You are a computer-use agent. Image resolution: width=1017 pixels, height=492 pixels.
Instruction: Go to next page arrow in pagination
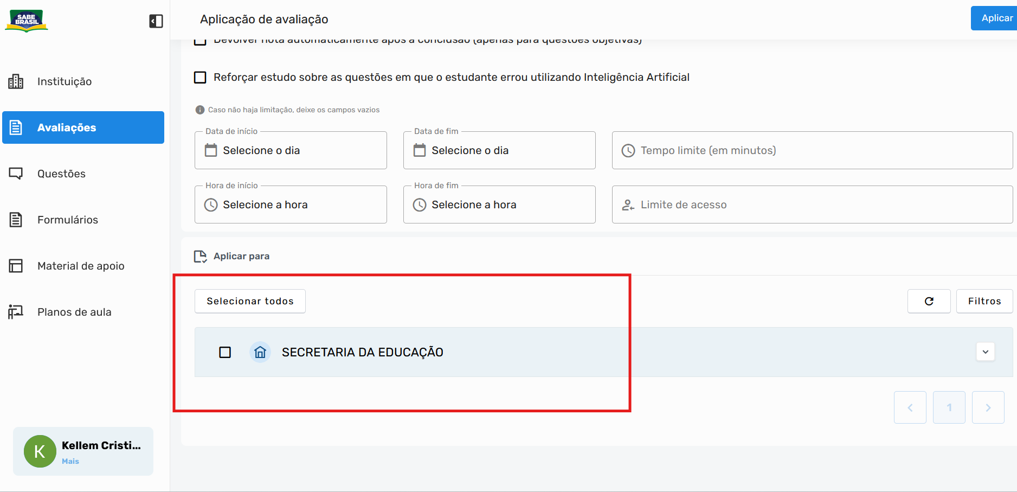tap(988, 407)
